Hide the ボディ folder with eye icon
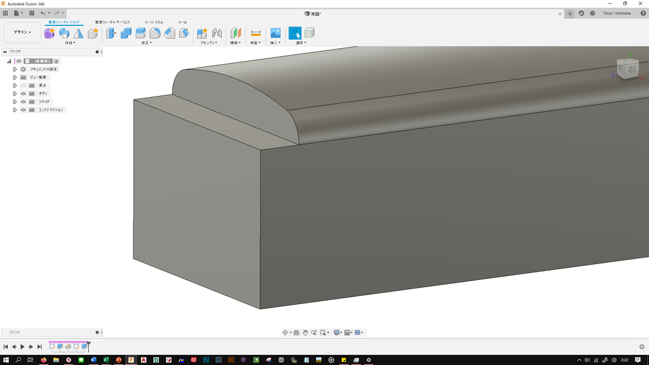The width and height of the screenshot is (649, 365). coord(23,94)
